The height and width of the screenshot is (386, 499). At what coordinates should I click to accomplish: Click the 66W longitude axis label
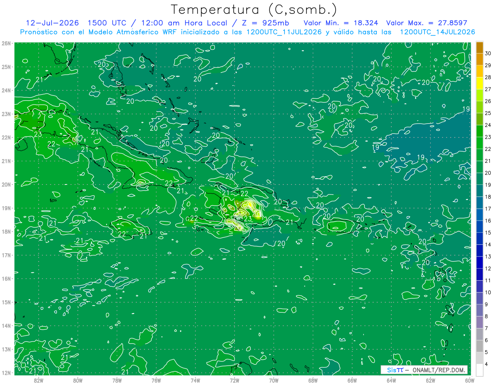click(x=352, y=381)
